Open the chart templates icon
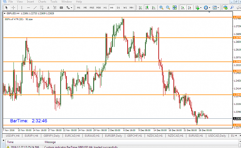The height and width of the screenshot is (148, 241). [x=214, y=8]
